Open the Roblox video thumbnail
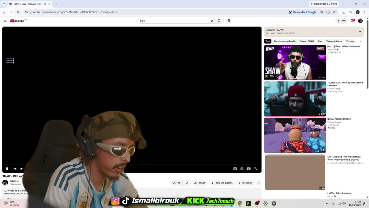This screenshot has width=369, height=208. 295,135
